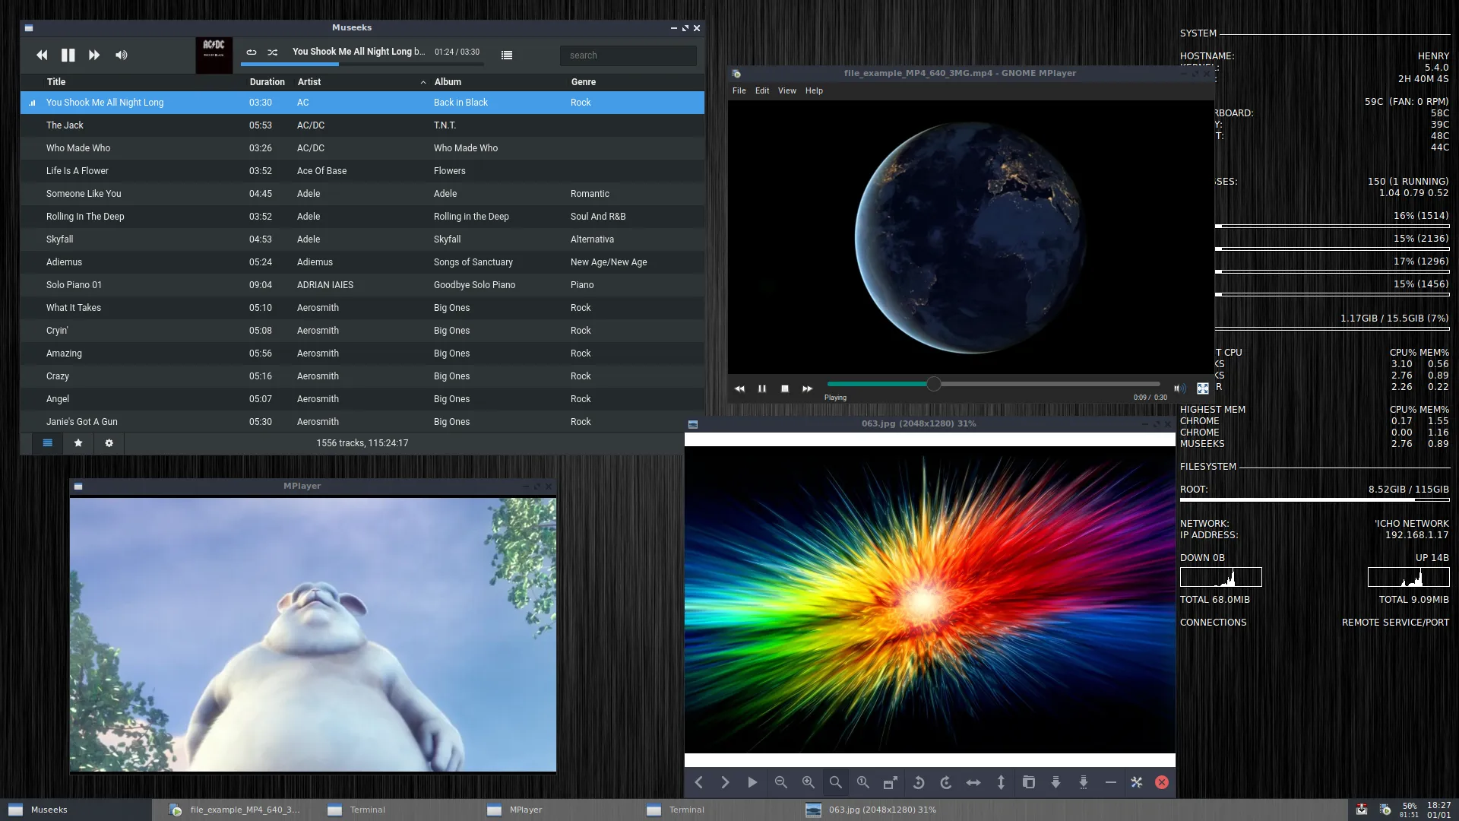Select the flip-horizontal tool in the image viewer
Viewport: 1459px width, 821px height.
973,782
